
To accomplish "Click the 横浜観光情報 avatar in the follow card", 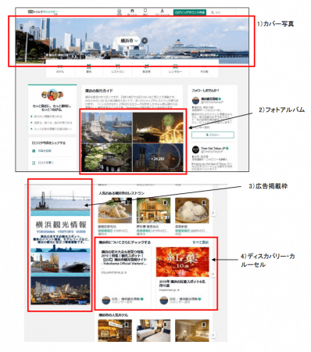I will tap(195, 100).
